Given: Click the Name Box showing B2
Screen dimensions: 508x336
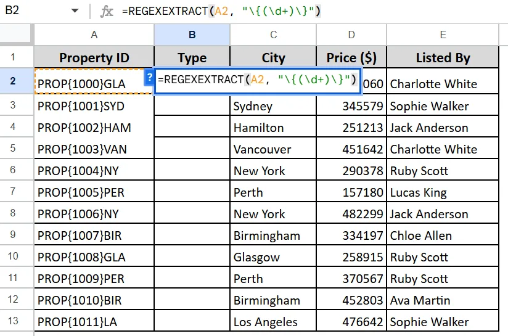Looking at the screenshot, I should [12, 10].
